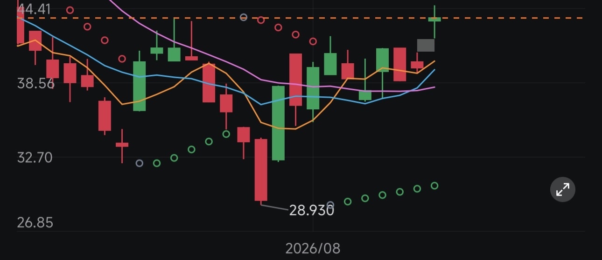Tap the rightmost green SAR dot
Image resolution: width=602 pixels, height=260 pixels.
coord(434,186)
